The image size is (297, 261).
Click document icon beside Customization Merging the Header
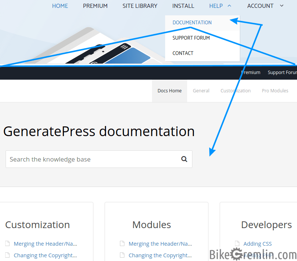[x=7, y=243]
